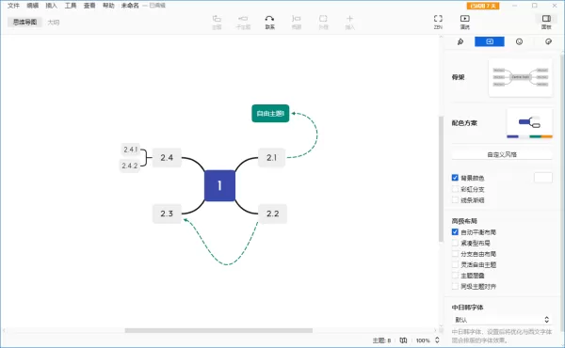This screenshot has height=348, width=565.
Task: Select the 2.1 topic node
Action: pos(272,157)
